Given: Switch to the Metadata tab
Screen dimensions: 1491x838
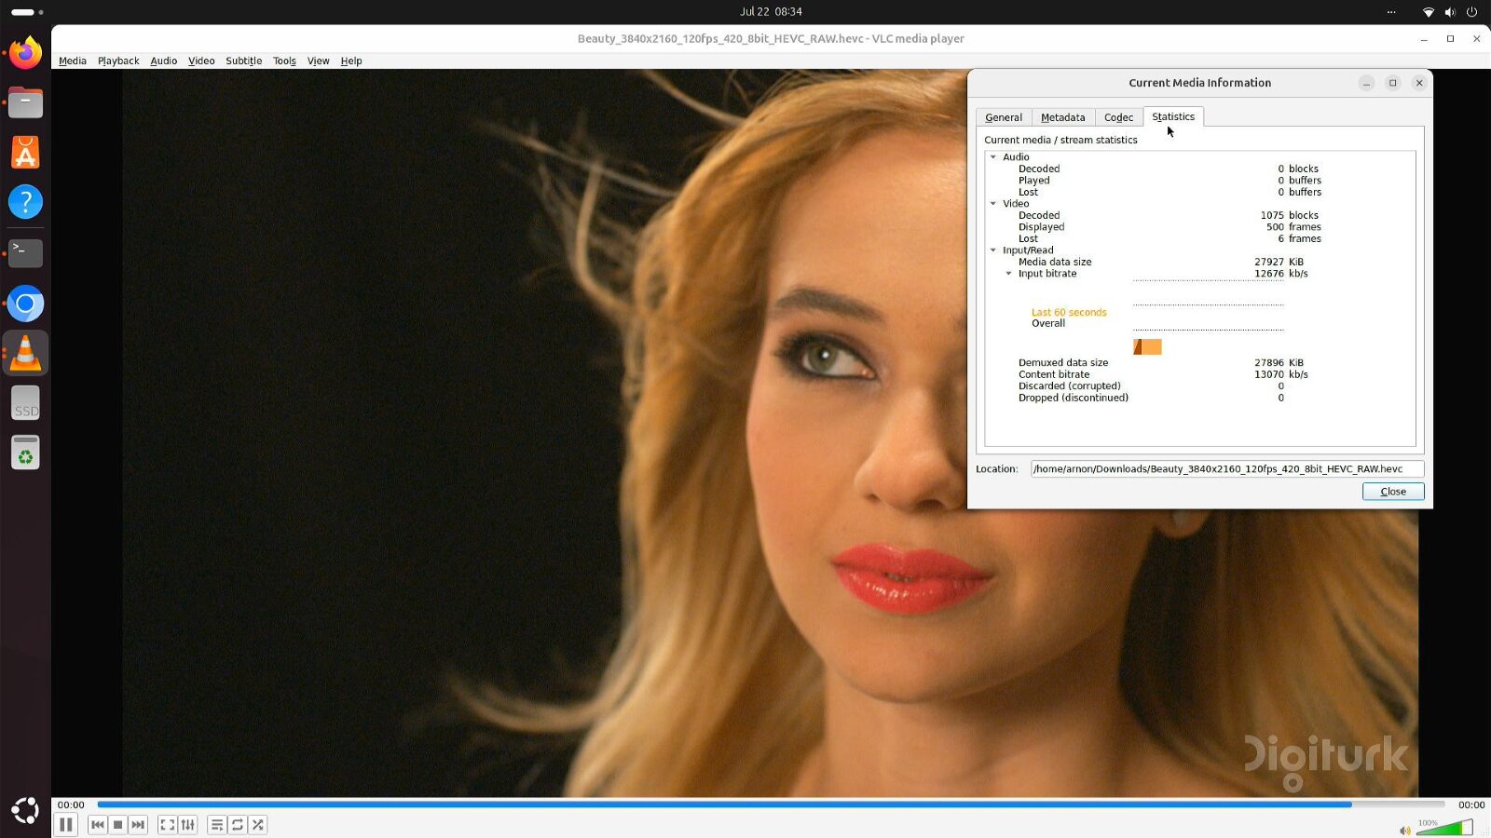Looking at the screenshot, I should 1063,117.
